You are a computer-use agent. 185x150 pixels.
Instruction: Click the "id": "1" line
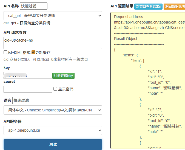[x=155, y=71]
